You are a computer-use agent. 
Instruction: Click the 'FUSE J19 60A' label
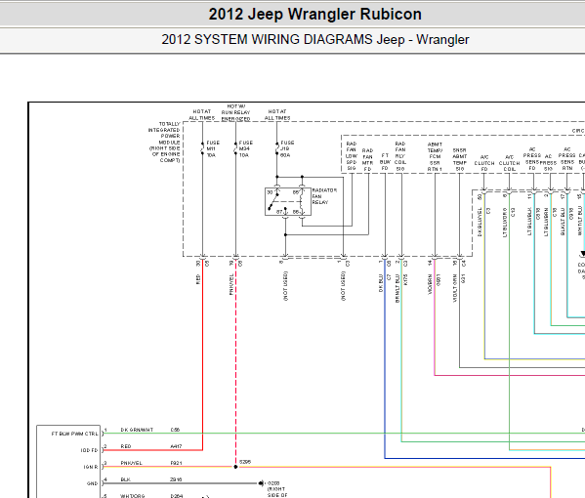[x=287, y=148]
